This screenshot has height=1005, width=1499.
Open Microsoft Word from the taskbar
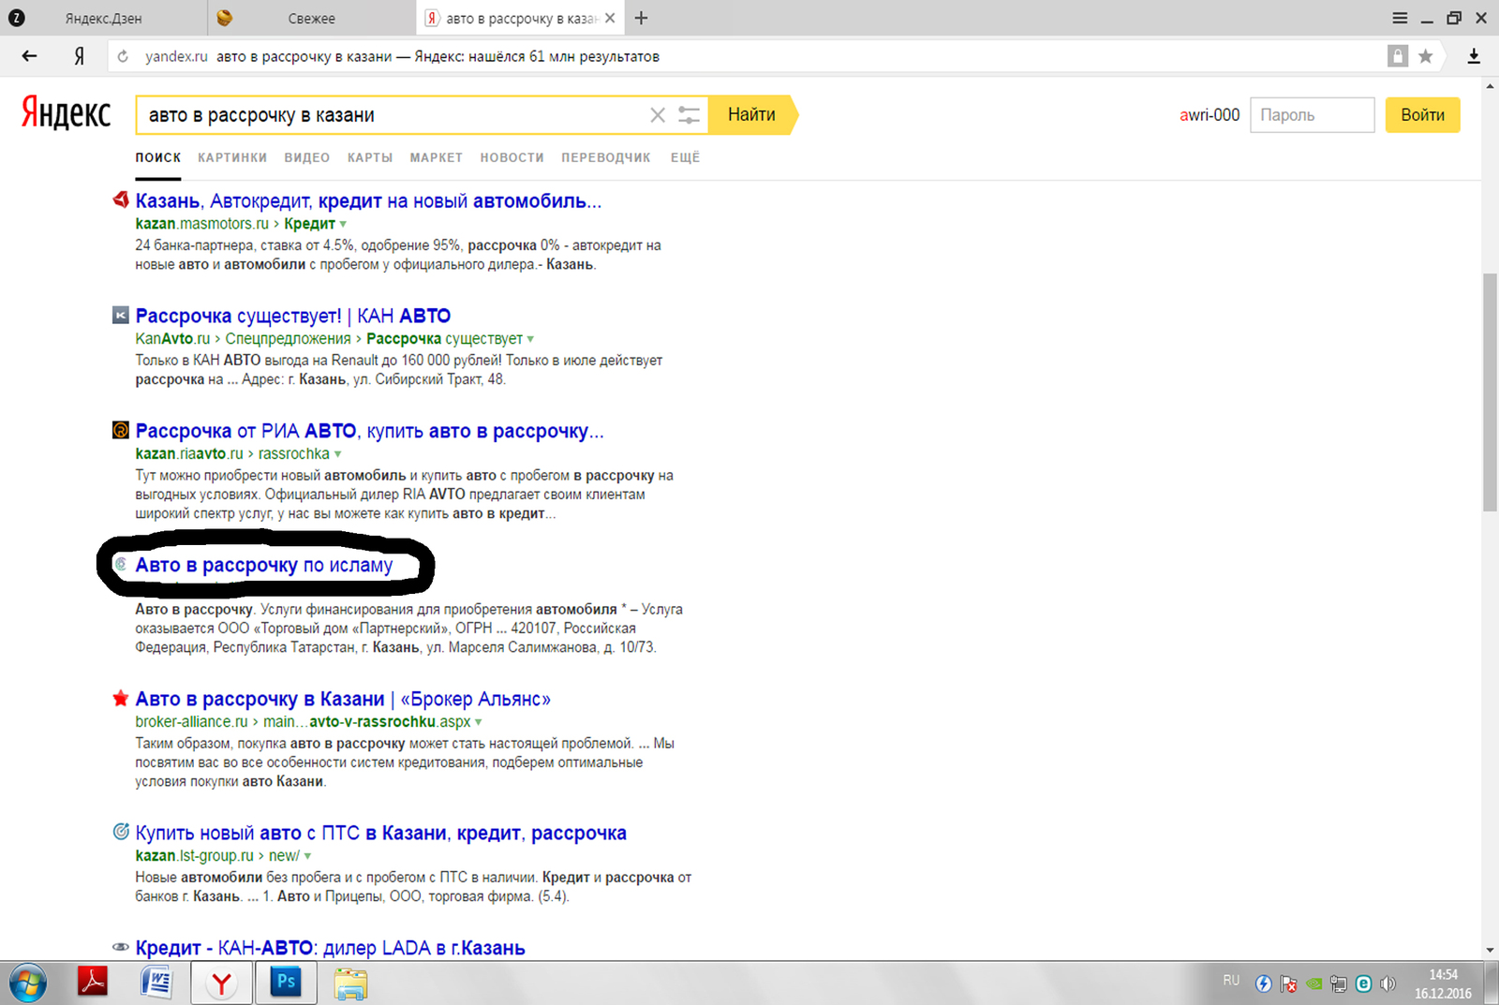click(x=156, y=983)
